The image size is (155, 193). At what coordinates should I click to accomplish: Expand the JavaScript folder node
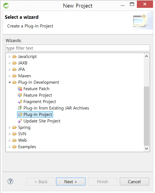[9, 57]
